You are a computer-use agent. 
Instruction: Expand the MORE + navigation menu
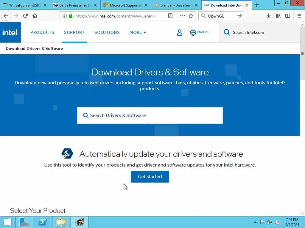[x=138, y=32]
